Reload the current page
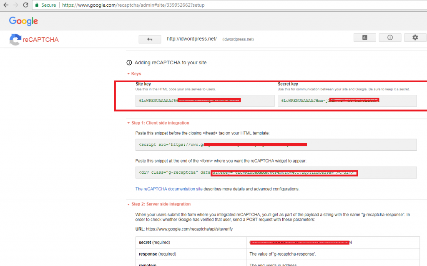This screenshot has width=427, height=266. [26, 5]
